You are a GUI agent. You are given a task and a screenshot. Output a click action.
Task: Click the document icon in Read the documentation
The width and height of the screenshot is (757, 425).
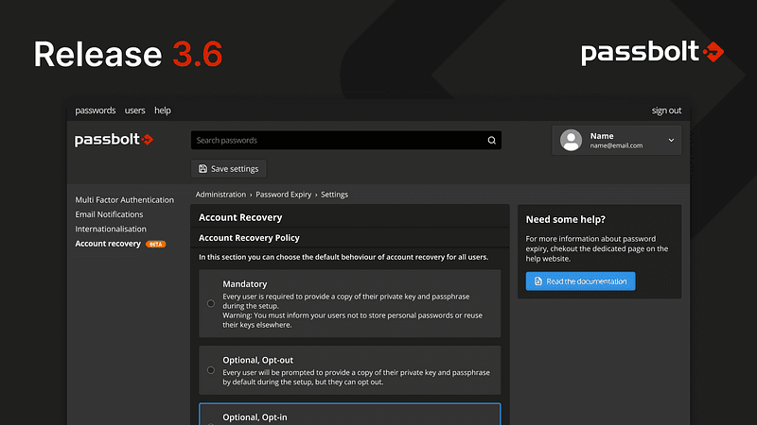tap(537, 281)
